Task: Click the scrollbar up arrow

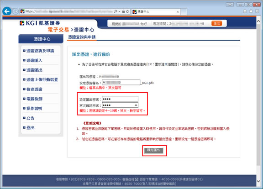Action: [258, 21]
